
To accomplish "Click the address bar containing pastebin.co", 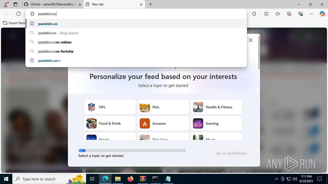I will point(136,14).
